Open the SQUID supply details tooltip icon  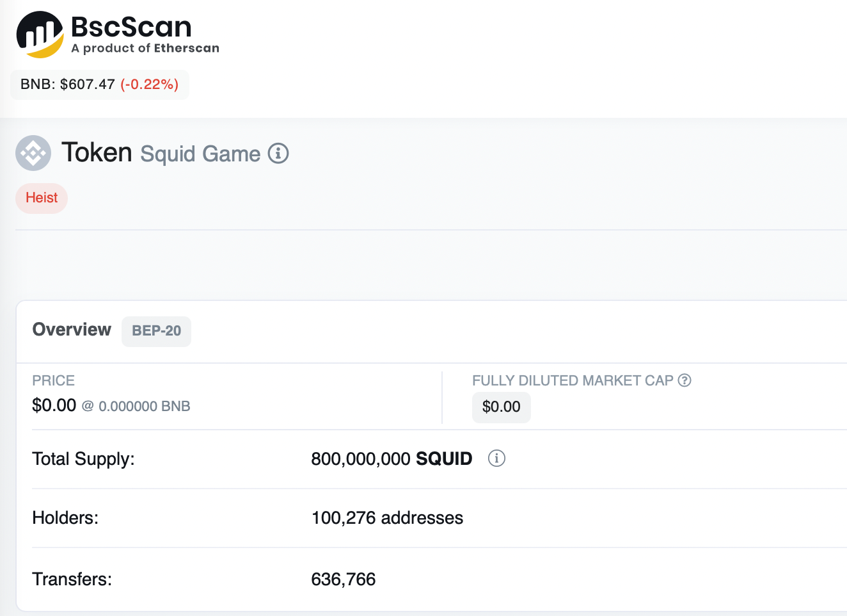(x=496, y=458)
